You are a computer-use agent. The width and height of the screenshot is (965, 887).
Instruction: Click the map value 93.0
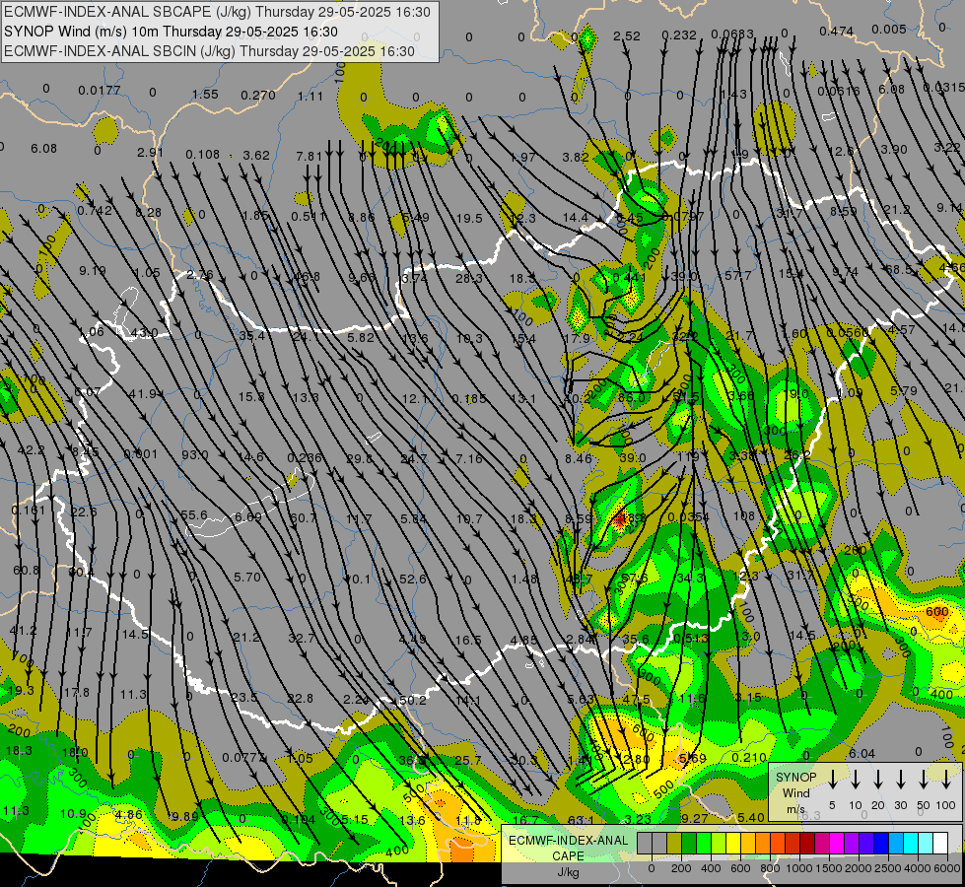194,455
